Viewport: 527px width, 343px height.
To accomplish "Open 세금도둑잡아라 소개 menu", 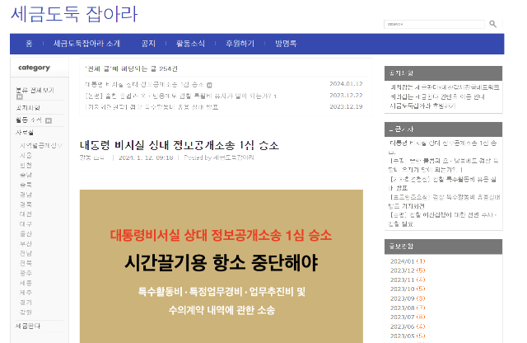I will pos(86,44).
